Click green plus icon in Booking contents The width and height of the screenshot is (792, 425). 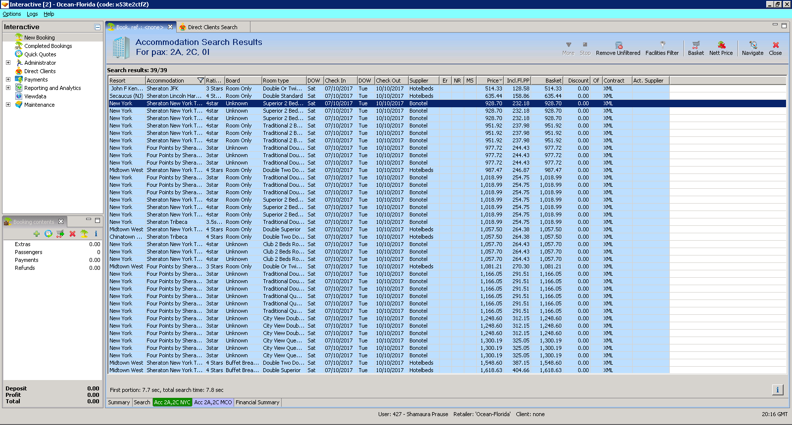click(x=37, y=234)
